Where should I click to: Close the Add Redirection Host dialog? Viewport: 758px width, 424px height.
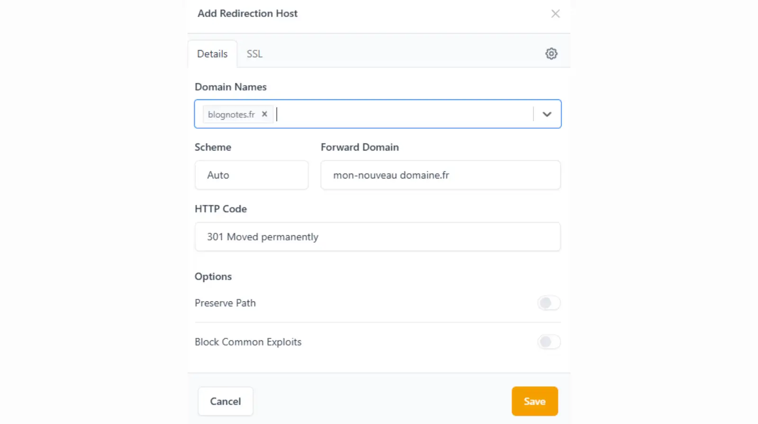(555, 14)
